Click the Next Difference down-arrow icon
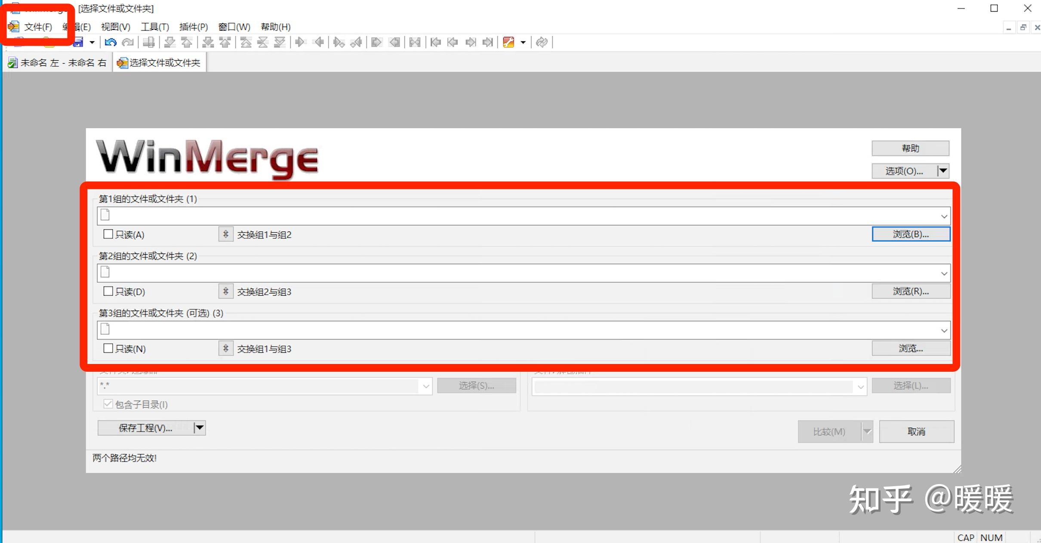Viewport: 1041px width, 543px height. coord(170,42)
